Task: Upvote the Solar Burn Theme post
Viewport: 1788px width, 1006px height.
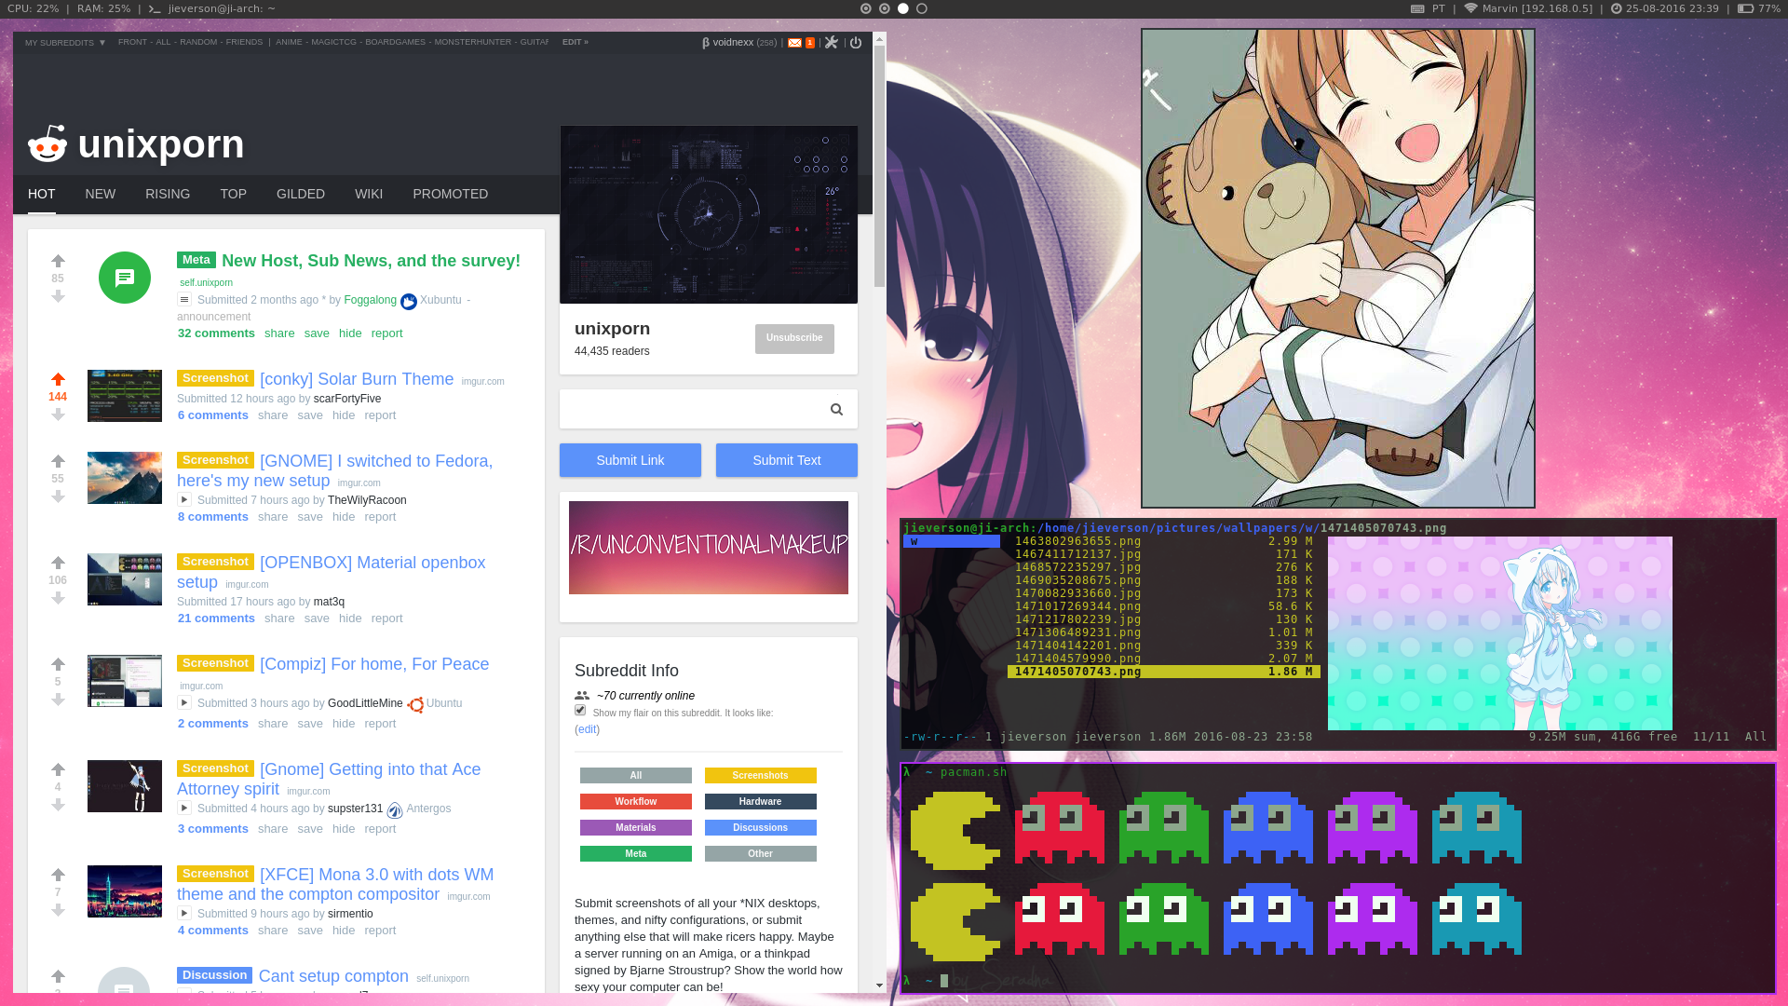Action: pyautogui.click(x=58, y=379)
